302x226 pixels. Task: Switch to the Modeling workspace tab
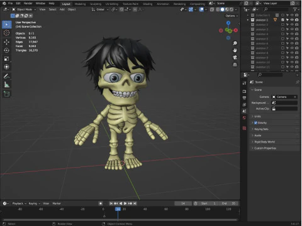(x=80, y=4)
